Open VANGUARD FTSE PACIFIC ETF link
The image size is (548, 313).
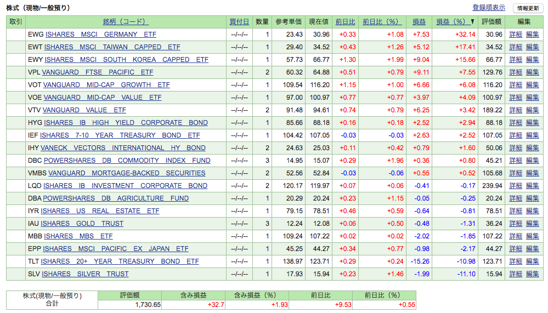[98, 72]
